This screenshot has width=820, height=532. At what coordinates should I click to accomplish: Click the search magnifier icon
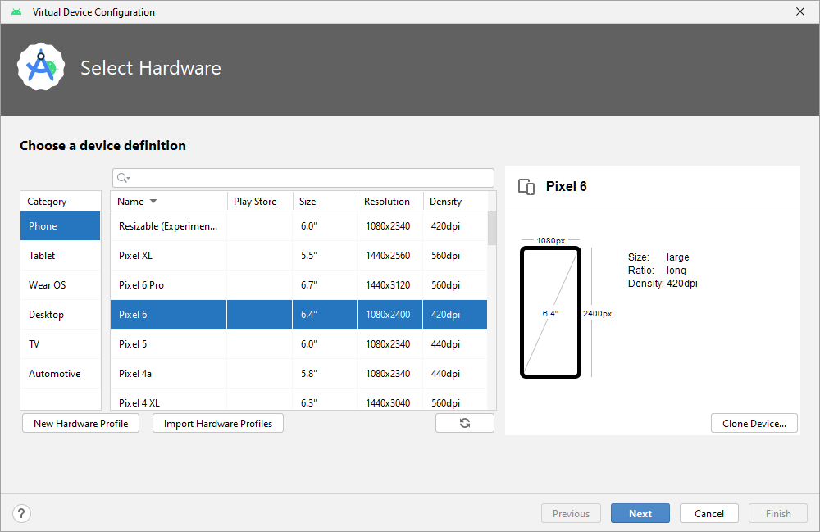(x=123, y=178)
